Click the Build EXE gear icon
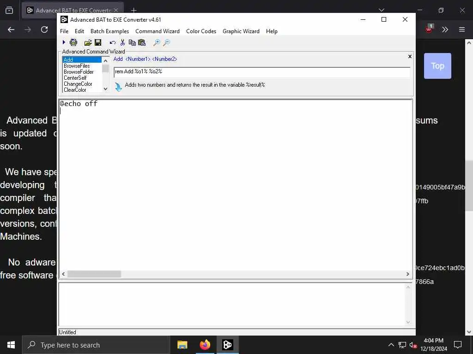This screenshot has width=473, height=354. click(73, 42)
